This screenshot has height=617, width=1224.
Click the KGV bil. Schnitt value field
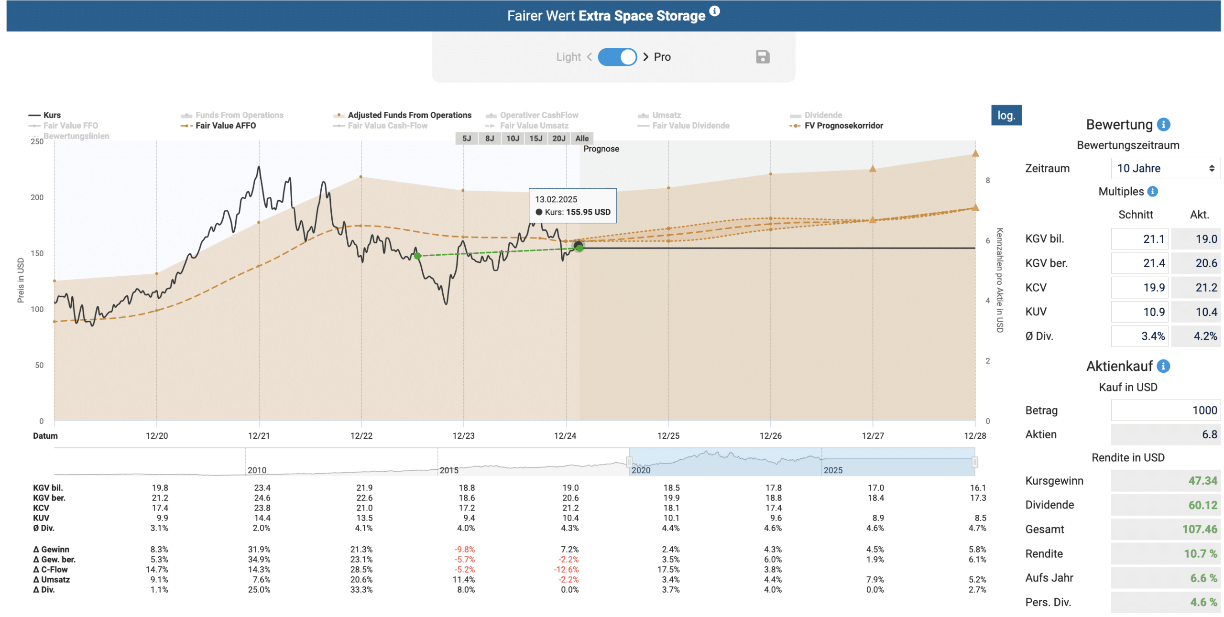click(1139, 239)
